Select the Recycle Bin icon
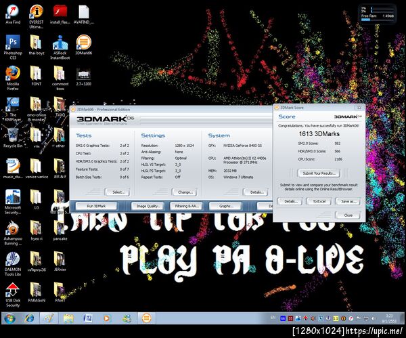Image resolution: width=406 pixels, height=338 pixels. [13, 138]
